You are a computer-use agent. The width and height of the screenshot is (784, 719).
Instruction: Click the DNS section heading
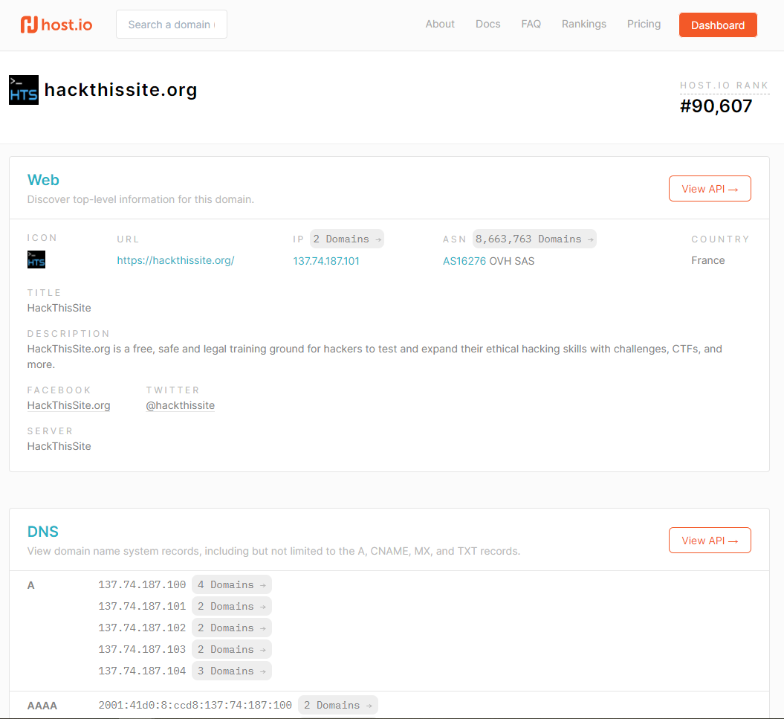pos(43,532)
